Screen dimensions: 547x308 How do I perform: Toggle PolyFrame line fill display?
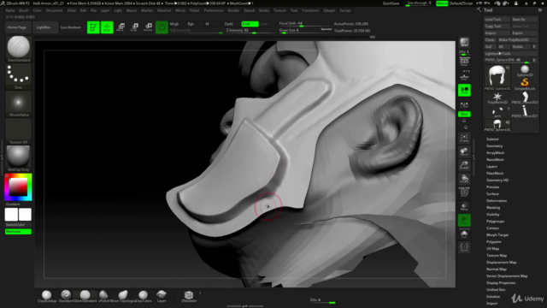(464, 192)
